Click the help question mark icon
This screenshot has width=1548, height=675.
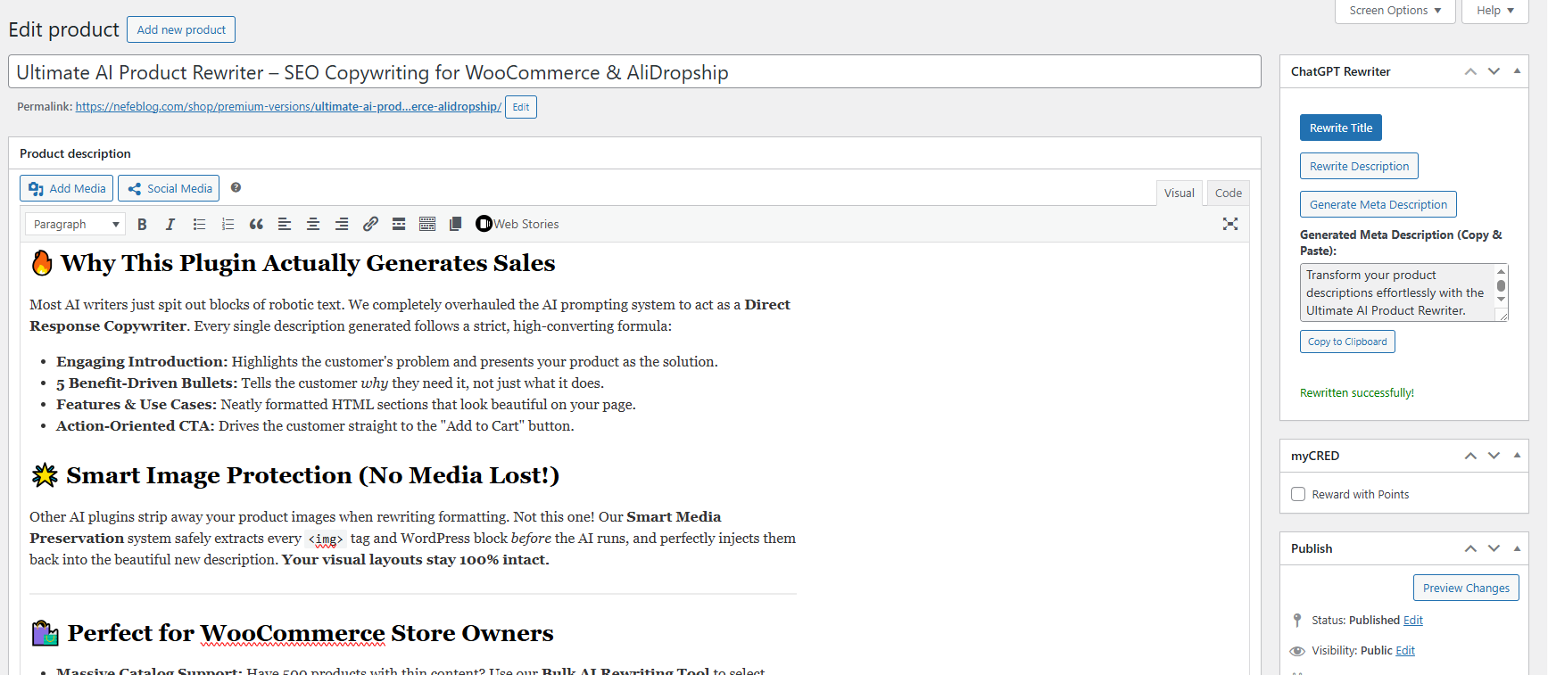[236, 187]
